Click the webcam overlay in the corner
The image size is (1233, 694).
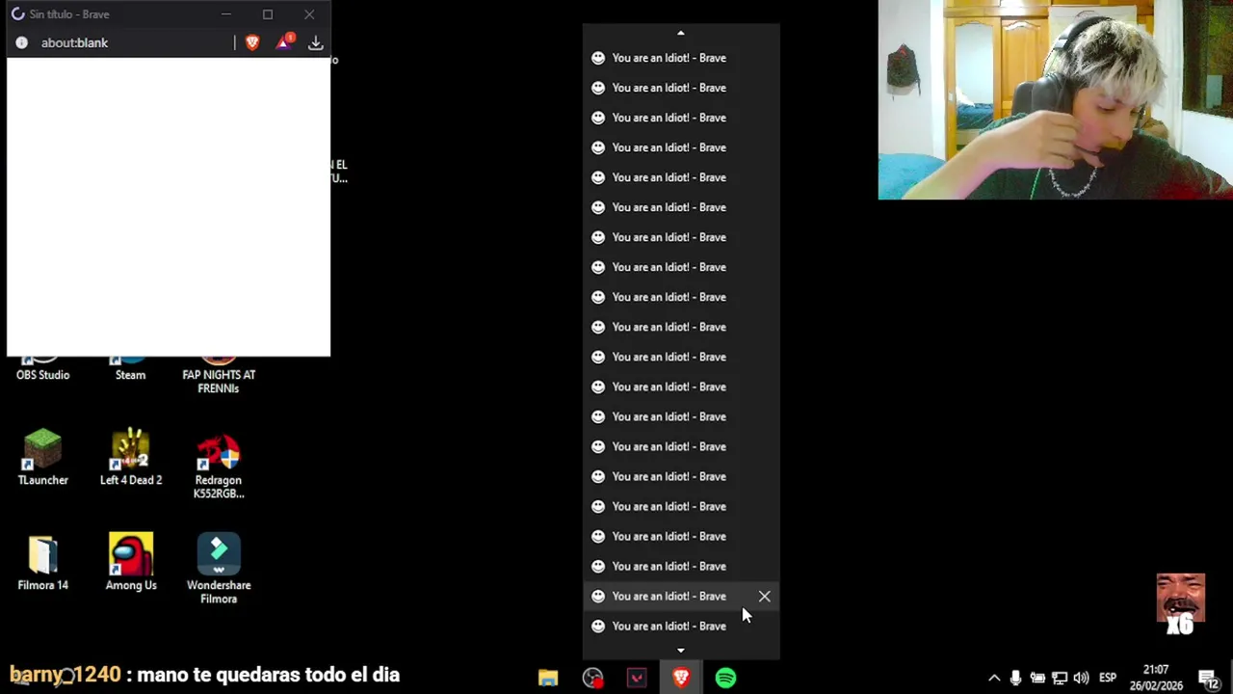coord(1055,99)
